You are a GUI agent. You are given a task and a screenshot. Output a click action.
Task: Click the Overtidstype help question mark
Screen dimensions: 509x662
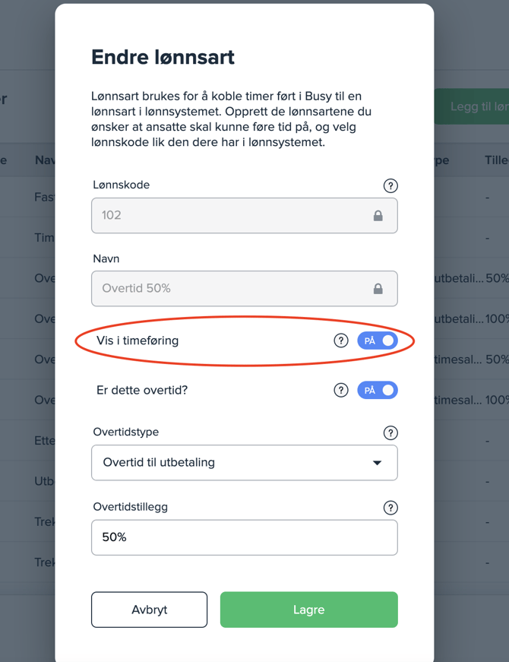(x=390, y=433)
